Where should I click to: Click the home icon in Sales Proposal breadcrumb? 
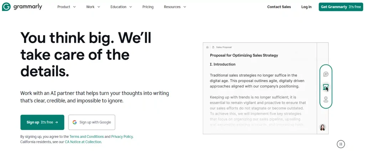coord(207,47)
